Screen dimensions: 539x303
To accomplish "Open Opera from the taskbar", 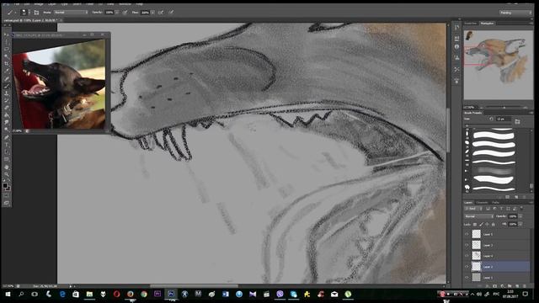I will tap(116, 294).
